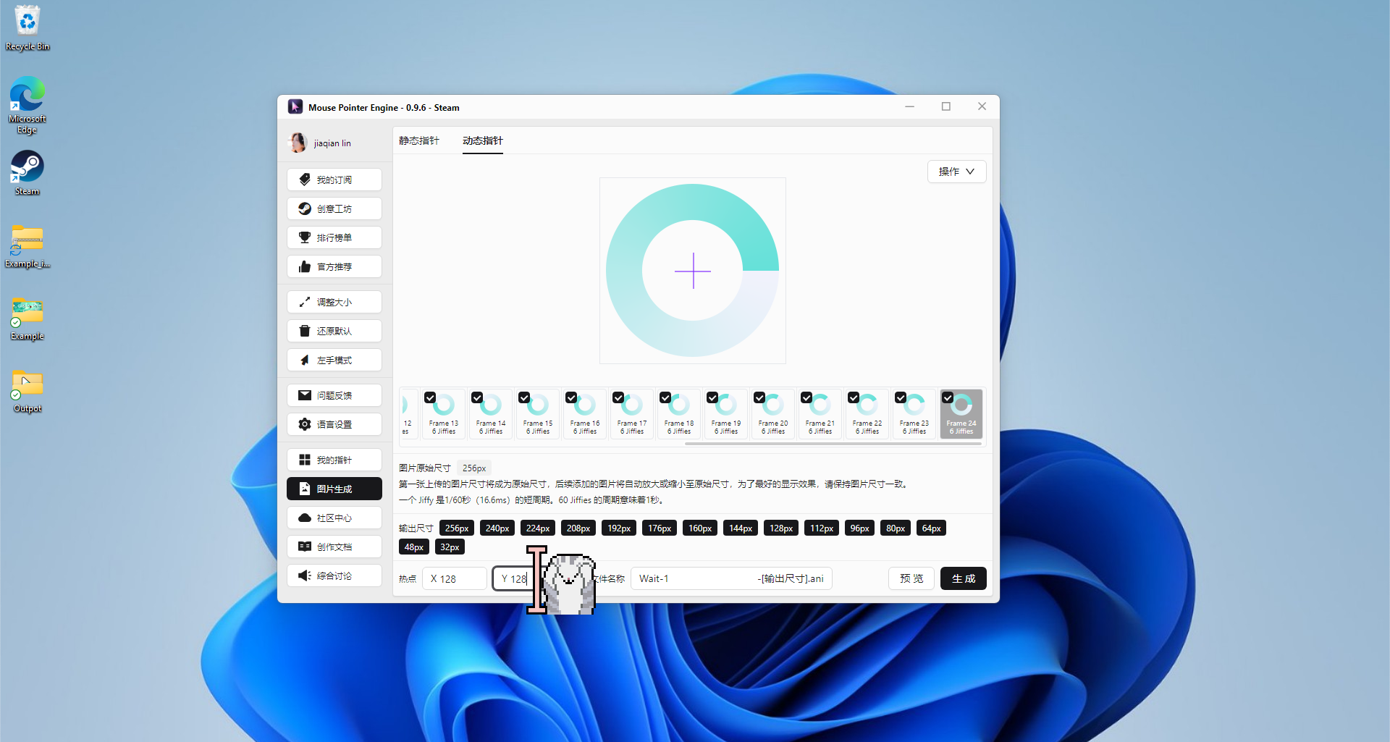Open the 创意工坊 (Creative Workshop) sidebar item

click(x=334, y=208)
